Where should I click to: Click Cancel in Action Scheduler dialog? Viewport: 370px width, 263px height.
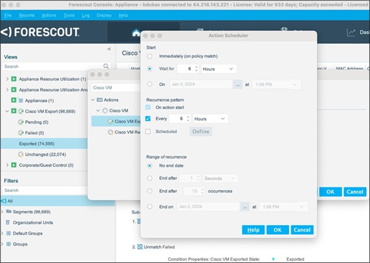click(302, 230)
